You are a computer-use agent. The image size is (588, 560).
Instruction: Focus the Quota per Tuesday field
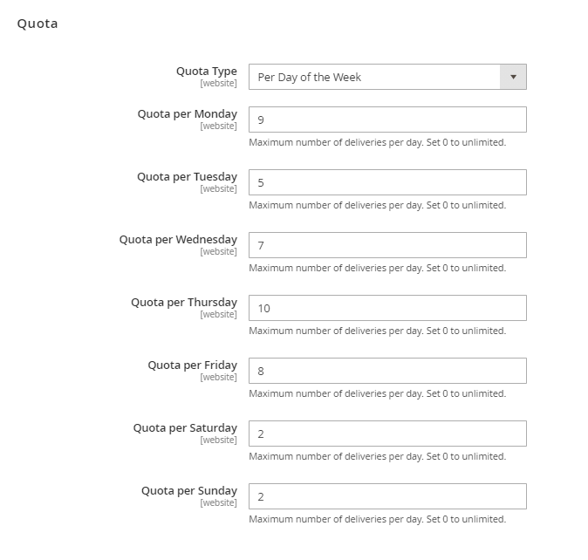coord(387,182)
